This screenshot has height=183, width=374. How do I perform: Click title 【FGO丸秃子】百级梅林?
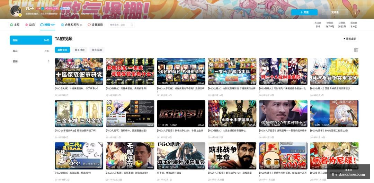126,131
